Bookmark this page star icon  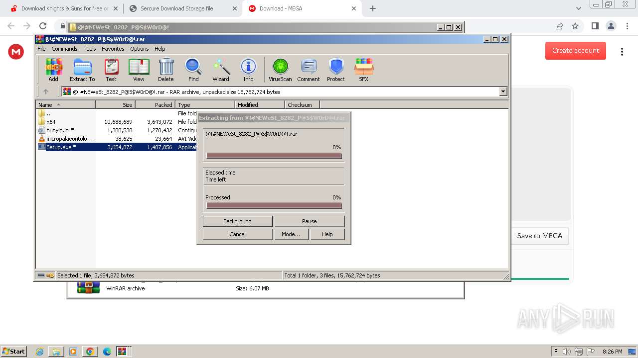click(575, 26)
